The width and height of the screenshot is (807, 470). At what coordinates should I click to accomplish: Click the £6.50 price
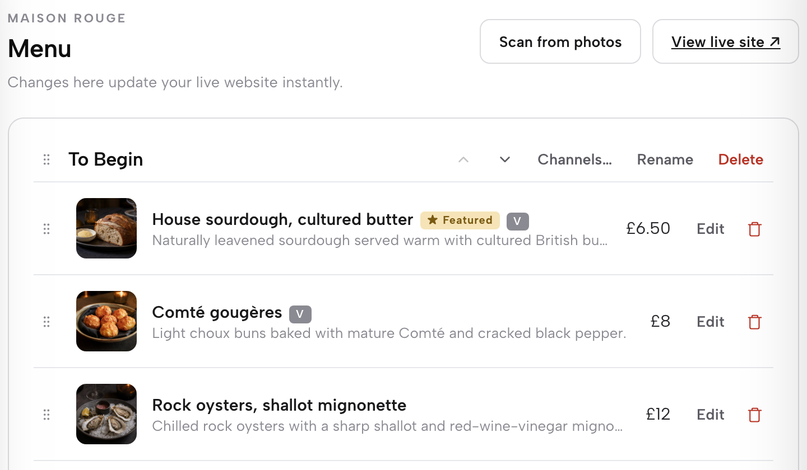[x=648, y=228]
